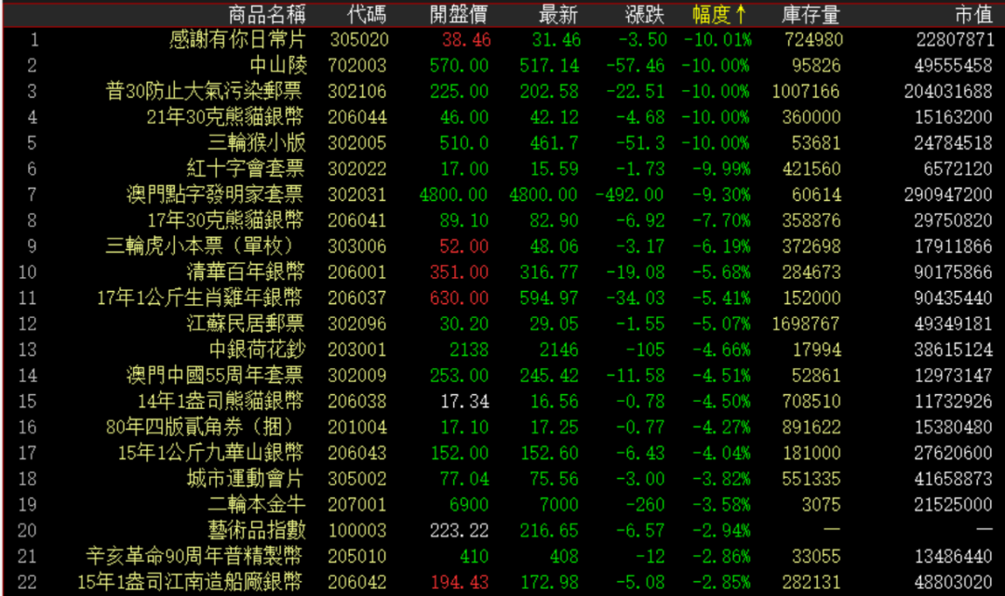Click code 206037
1005x596 pixels.
(x=357, y=298)
